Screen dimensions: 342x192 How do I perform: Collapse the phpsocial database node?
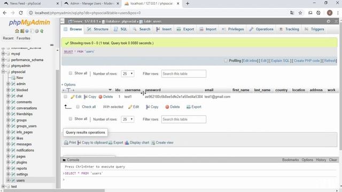[3, 71]
